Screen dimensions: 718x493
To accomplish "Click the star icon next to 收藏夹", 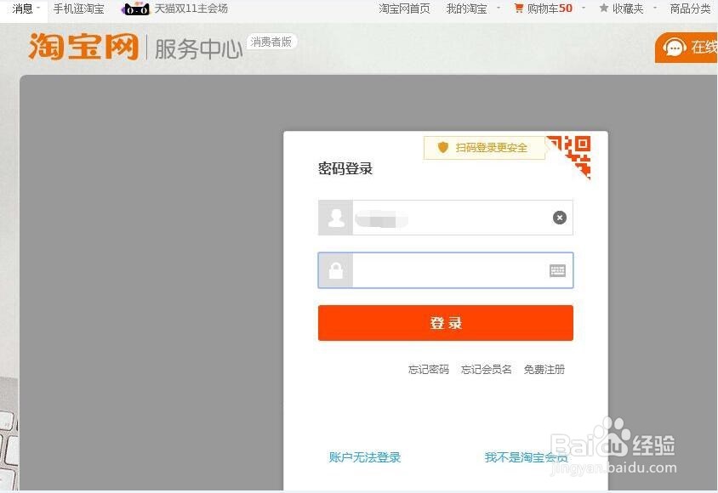I will (604, 8).
